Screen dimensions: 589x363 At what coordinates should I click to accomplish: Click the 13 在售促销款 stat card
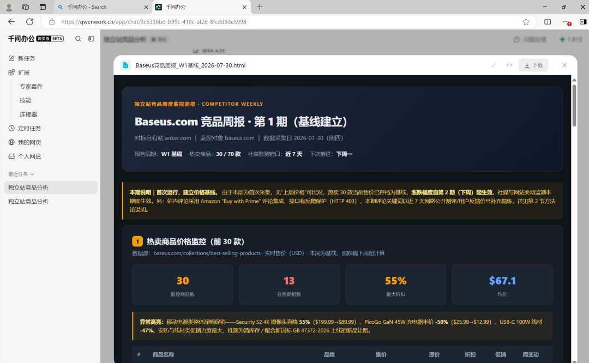click(x=289, y=285)
